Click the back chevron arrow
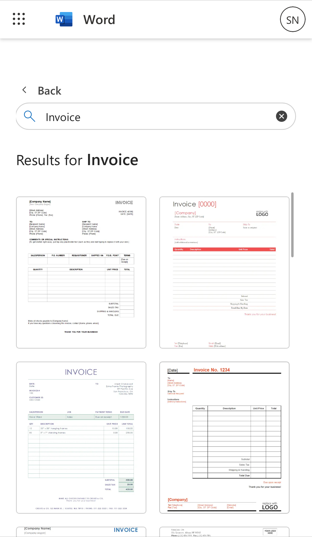312x537 pixels. click(x=25, y=90)
